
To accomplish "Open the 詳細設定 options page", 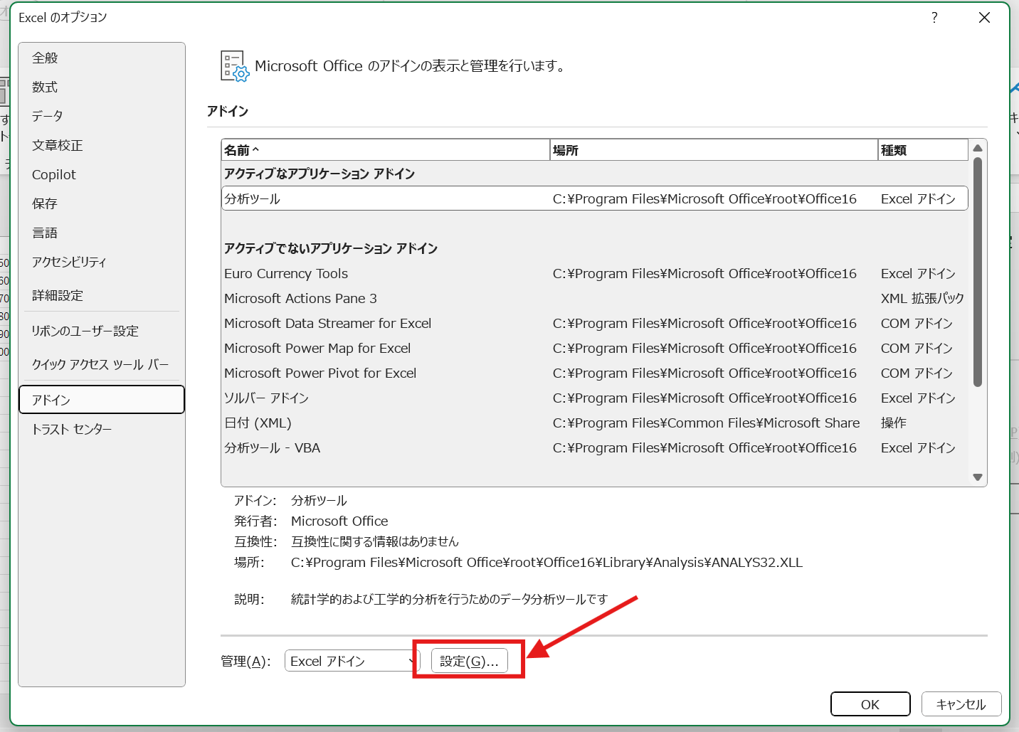I will pyautogui.click(x=57, y=295).
